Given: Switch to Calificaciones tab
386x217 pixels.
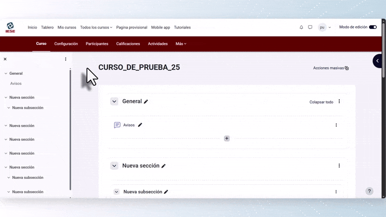Looking at the screenshot, I should coord(128,44).
